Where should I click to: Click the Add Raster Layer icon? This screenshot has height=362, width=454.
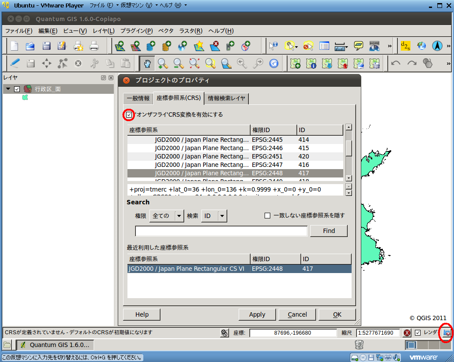tap(135, 46)
